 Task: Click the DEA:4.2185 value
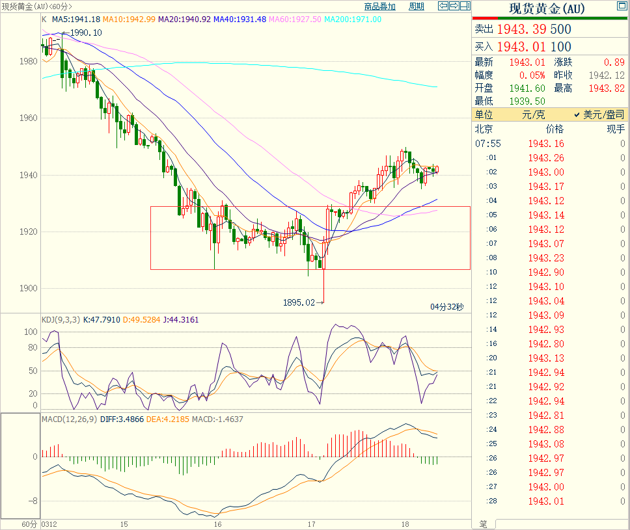point(168,419)
